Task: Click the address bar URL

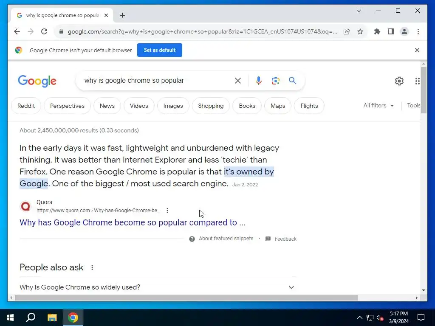Action: click(203, 31)
